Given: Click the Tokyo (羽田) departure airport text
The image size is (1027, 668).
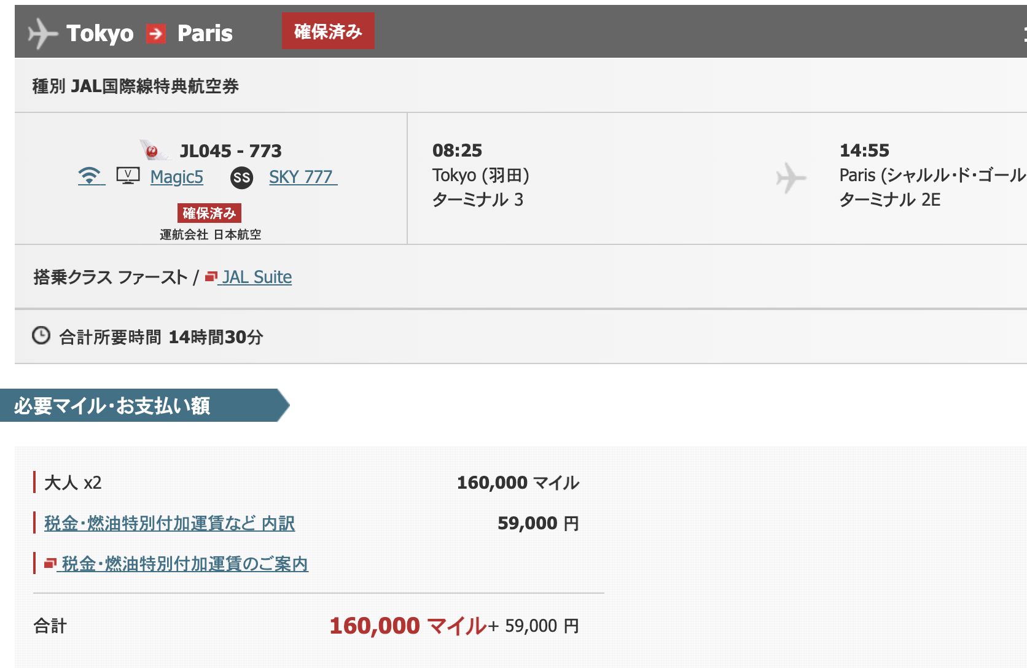Looking at the screenshot, I should coord(481,176).
